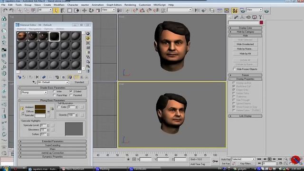This screenshot has width=304, height=171.
Task: Enable the Wire checkbox
Action: 54,91
